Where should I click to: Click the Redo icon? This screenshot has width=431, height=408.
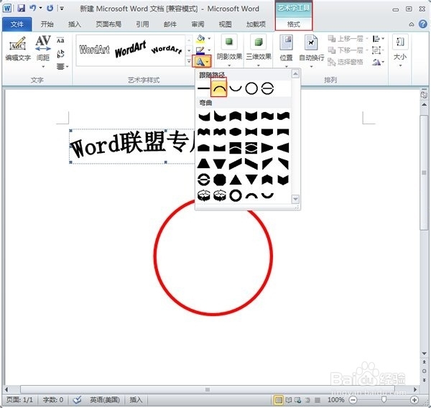pyautogui.click(x=50, y=8)
